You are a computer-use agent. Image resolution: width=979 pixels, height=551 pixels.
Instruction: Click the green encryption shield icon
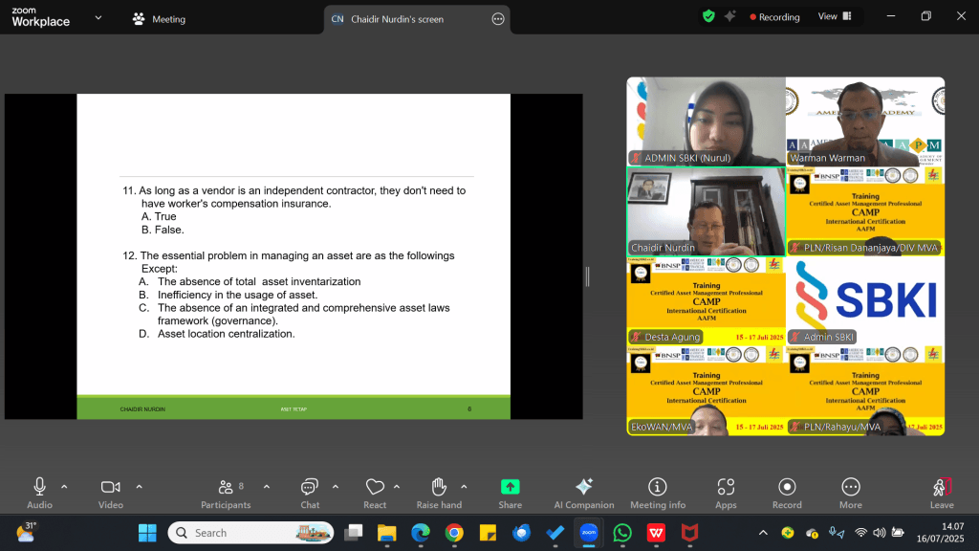(708, 16)
